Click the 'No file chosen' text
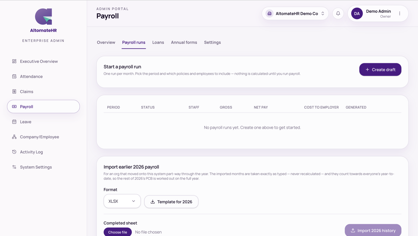 pyautogui.click(x=148, y=232)
